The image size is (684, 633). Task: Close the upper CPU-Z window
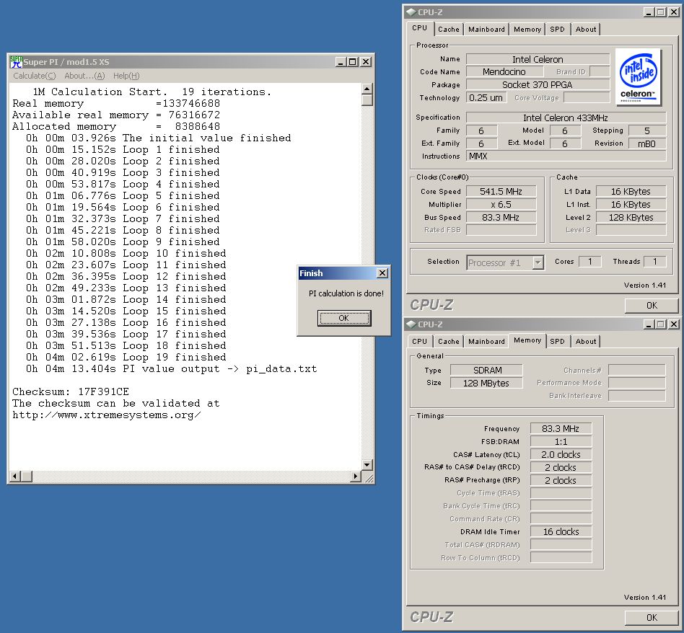click(x=674, y=12)
